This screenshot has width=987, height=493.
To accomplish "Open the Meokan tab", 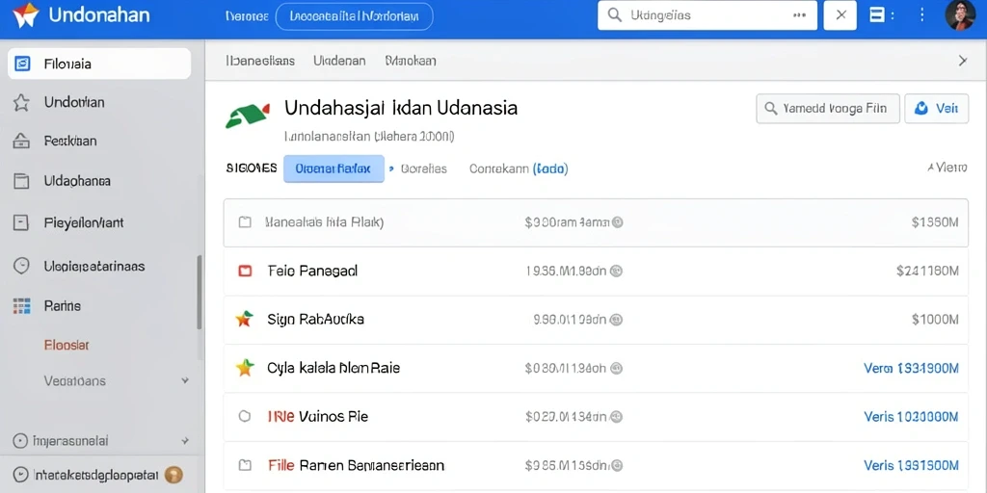I will tap(411, 61).
